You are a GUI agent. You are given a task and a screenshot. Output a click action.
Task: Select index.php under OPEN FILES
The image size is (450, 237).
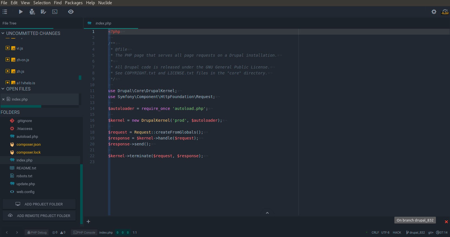coord(40,99)
